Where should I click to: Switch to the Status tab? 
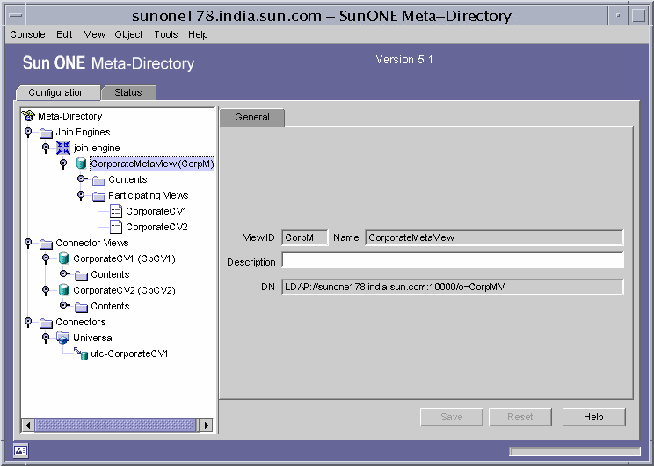click(128, 92)
